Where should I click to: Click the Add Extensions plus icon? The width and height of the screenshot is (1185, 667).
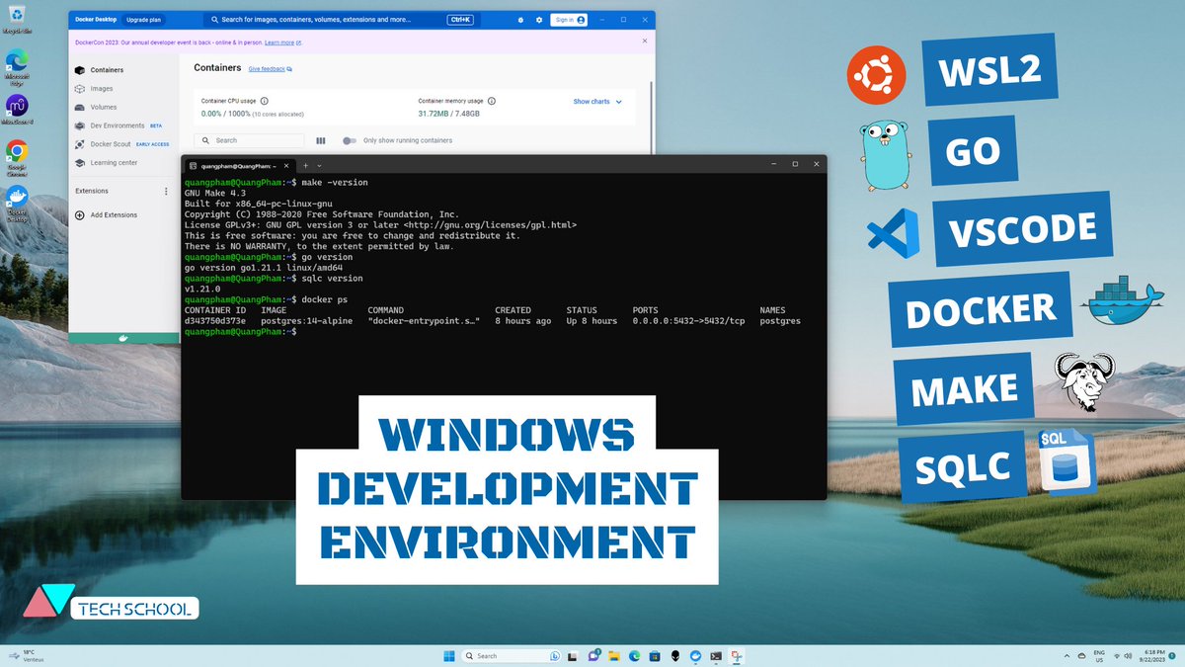coord(80,214)
